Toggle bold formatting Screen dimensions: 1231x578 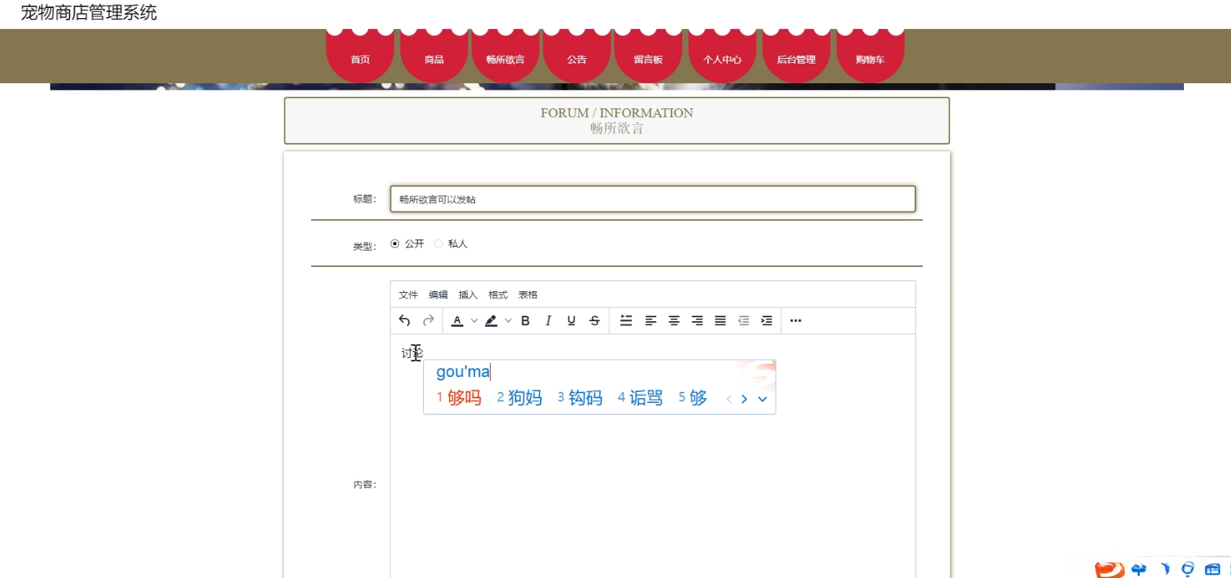tap(526, 320)
